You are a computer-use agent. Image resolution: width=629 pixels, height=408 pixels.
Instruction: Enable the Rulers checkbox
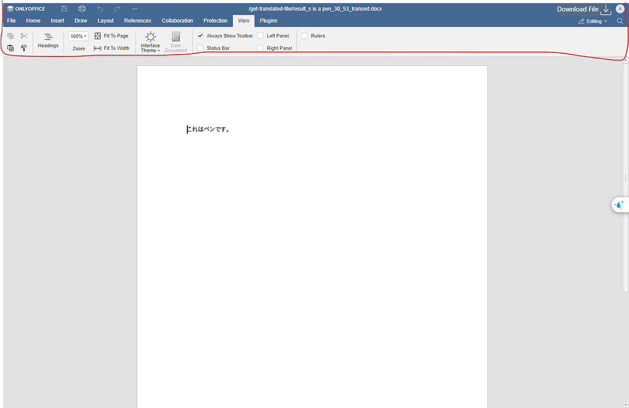click(x=305, y=36)
